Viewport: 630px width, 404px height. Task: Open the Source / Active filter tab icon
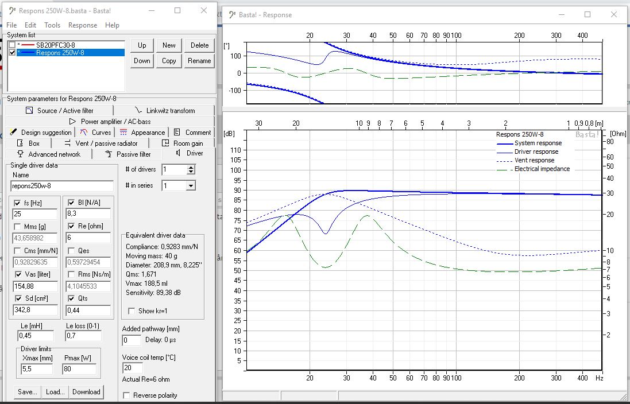29,111
